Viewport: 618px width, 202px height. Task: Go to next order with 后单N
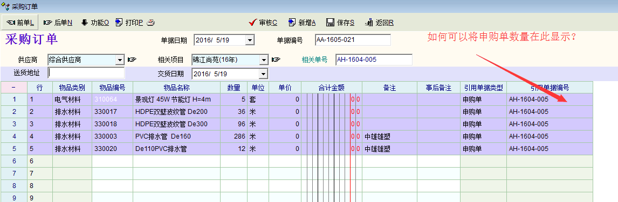(x=58, y=23)
